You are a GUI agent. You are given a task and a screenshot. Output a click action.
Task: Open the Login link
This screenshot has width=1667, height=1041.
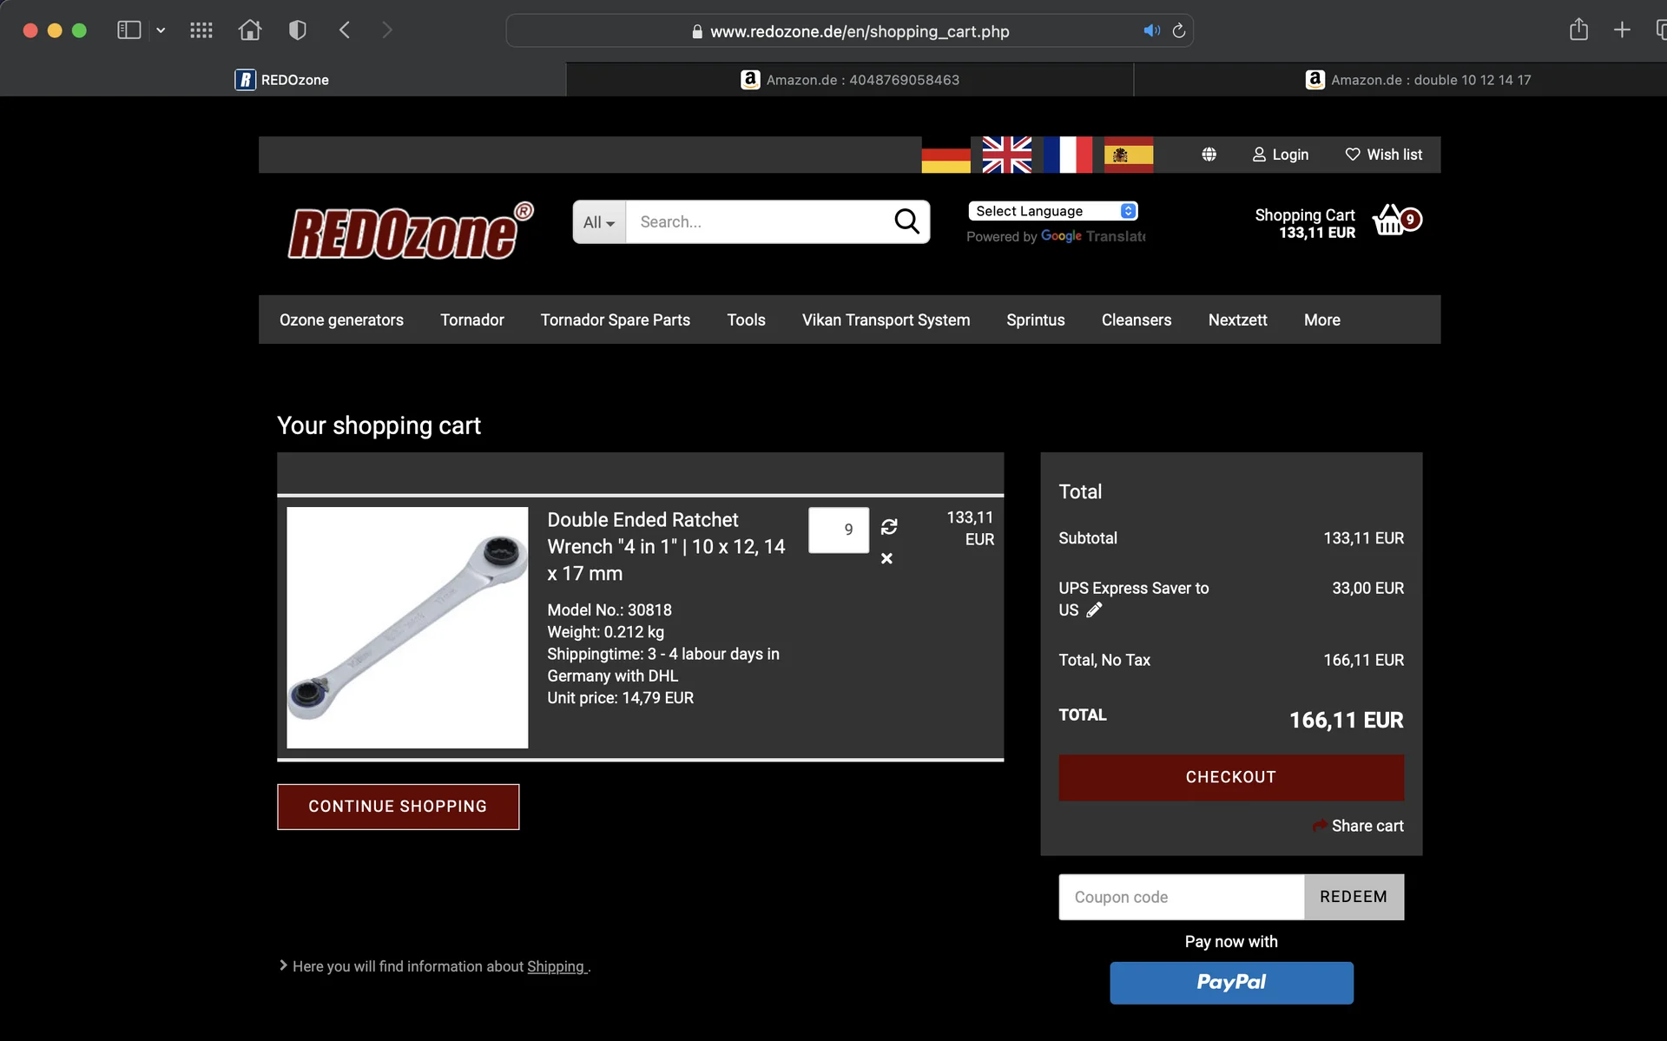1281,155
